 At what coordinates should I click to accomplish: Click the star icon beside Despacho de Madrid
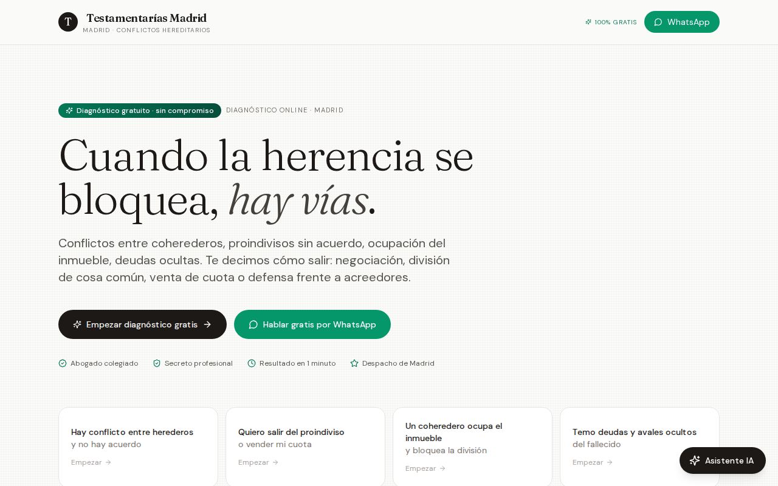click(x=354, y=363)
